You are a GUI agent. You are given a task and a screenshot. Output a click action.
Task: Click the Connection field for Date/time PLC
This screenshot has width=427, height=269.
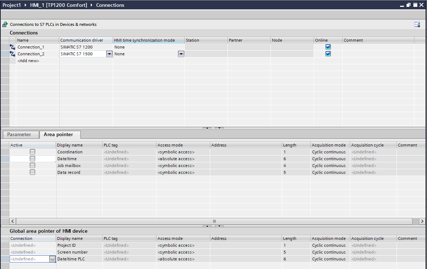[29, 259]
